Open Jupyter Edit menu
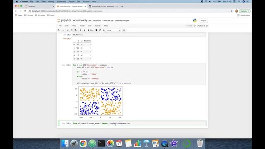Screen dimensions: 265x149 tap(67, 26)
